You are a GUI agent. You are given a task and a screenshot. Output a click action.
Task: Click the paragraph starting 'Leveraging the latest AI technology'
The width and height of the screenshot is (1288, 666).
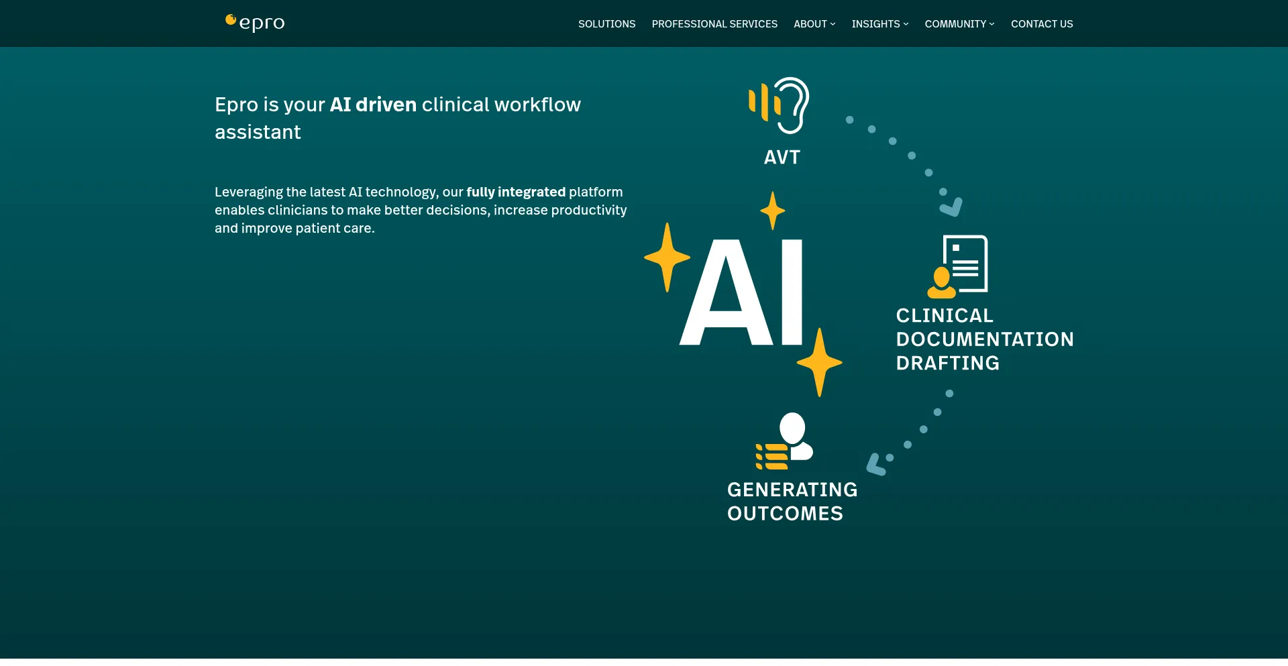[x=421, y=210]
